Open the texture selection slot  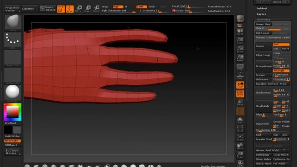click(13, 75)
